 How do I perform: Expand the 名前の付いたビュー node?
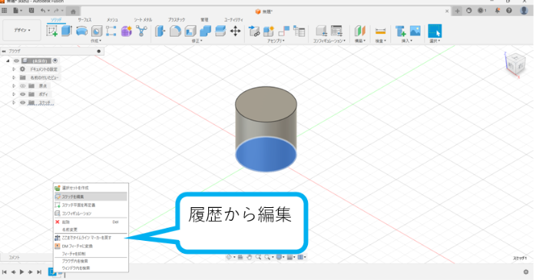coord(14,77)
